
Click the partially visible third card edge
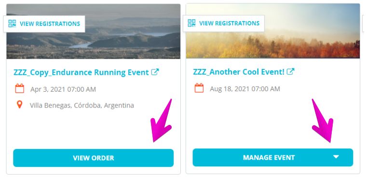[x=365, y=24]
